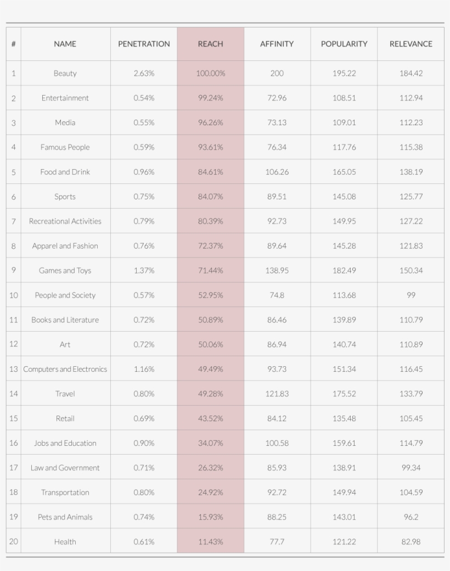Click the # column header
This screenshot has width=450, height=571.
click(x=13, y=44)
